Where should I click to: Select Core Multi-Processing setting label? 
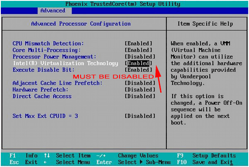click(46, 50)
